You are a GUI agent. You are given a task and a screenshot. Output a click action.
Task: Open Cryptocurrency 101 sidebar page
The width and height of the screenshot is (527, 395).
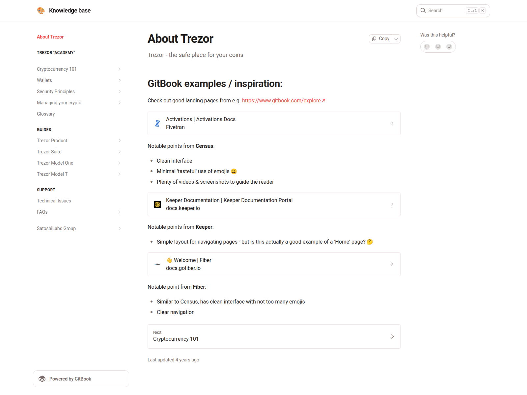(x=57, y=69)
